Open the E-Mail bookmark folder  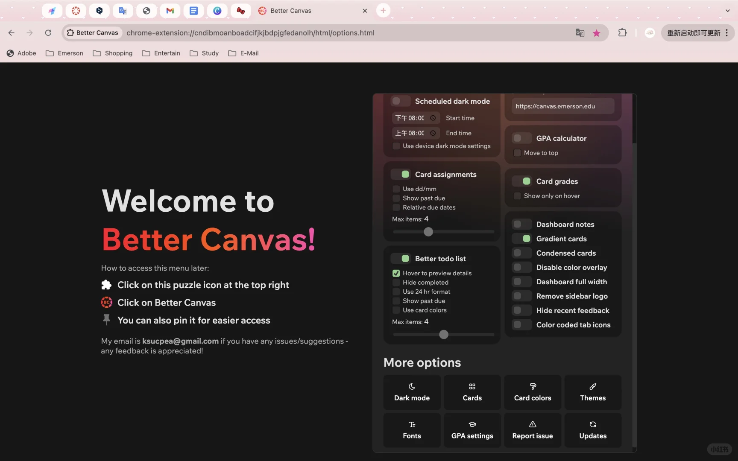[243, 53]
